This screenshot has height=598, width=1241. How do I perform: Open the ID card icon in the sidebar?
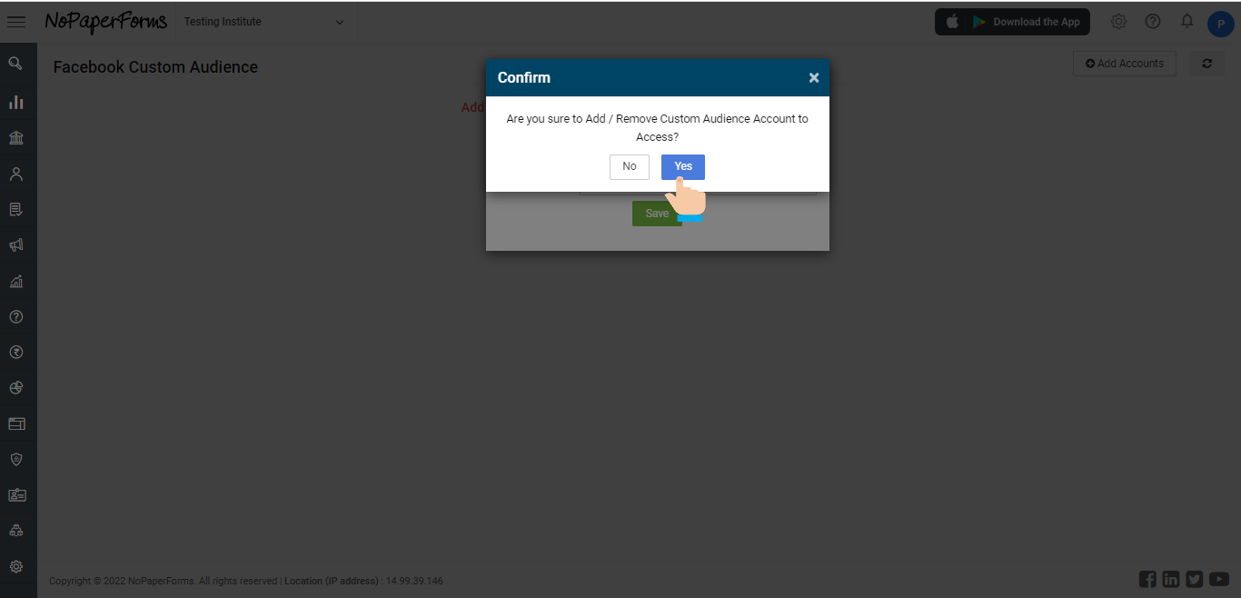pos(16,494)
